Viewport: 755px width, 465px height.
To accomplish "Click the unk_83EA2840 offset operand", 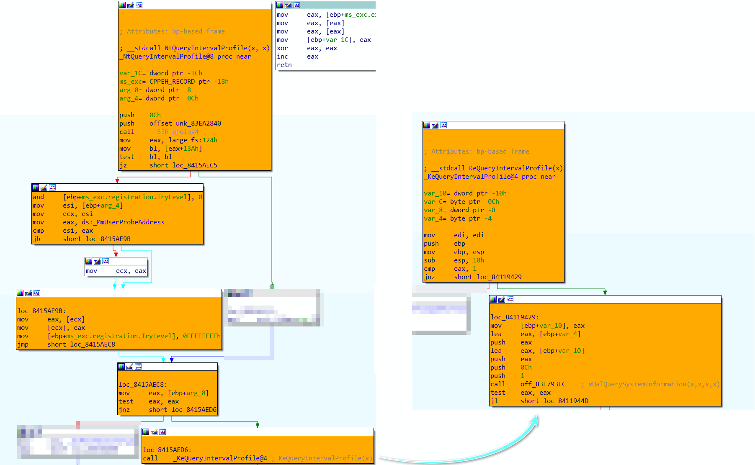I will pos(198,123).
